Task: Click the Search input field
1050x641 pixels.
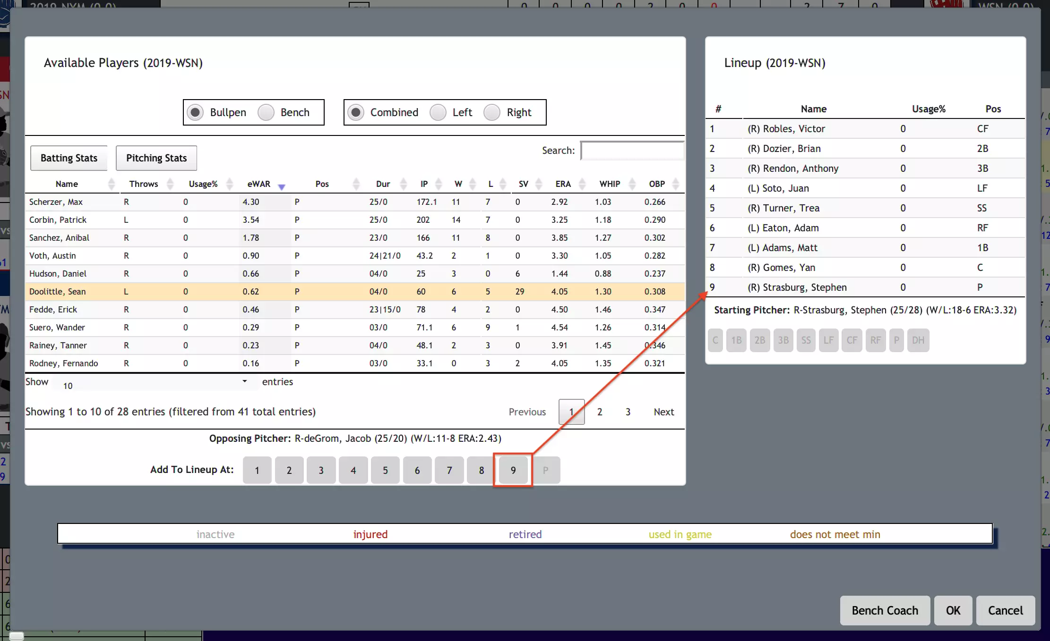Action: coord(632,151)
